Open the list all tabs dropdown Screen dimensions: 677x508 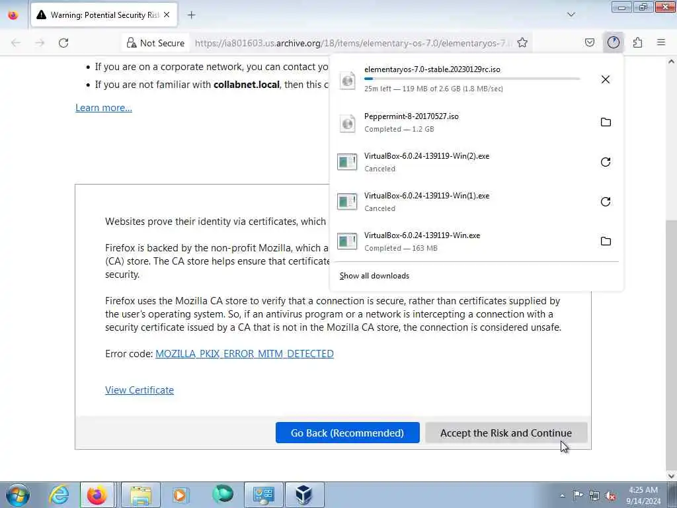[571, 15]
